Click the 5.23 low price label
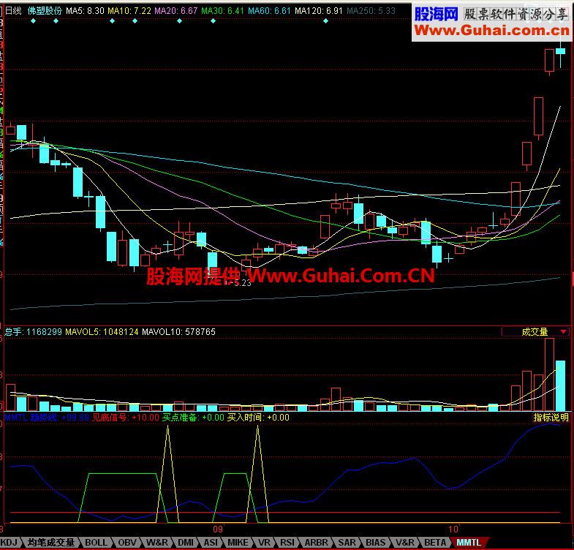Image resolution: width=574 pixels, height=550 pixels. (x=242, y=283)
